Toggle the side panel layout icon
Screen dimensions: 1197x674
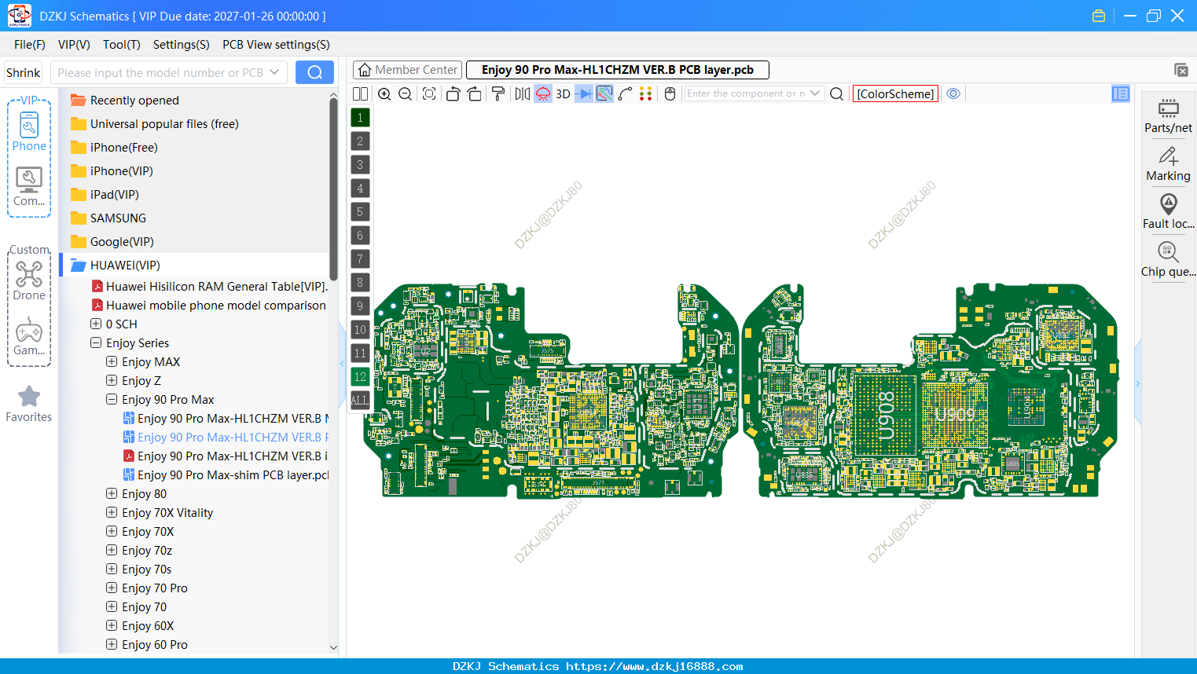pyautogui.click(x=1121, y=93)
